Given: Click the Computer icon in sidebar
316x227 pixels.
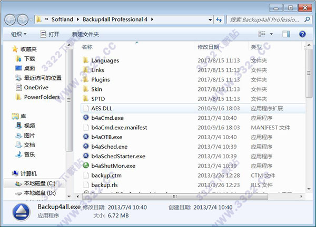Looking at the screenshot, I should [15, 173].
